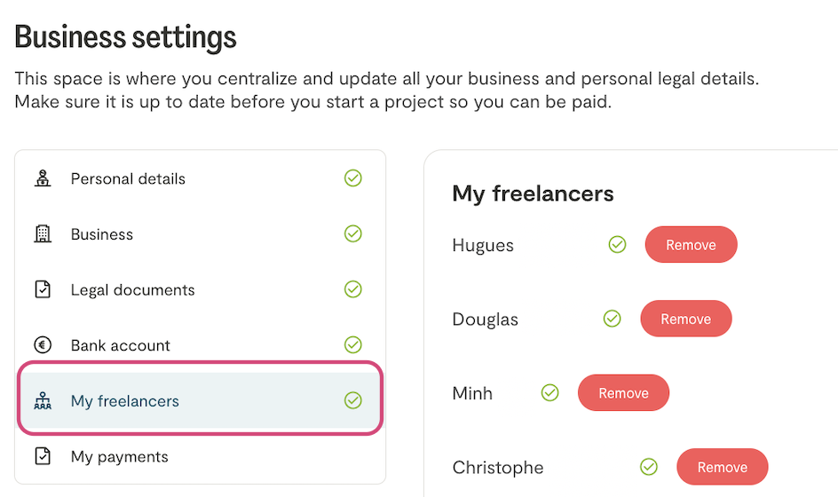Click green checkmark next to Bank account
This screenshot has width=838, height=497.
tap(353, 344)
